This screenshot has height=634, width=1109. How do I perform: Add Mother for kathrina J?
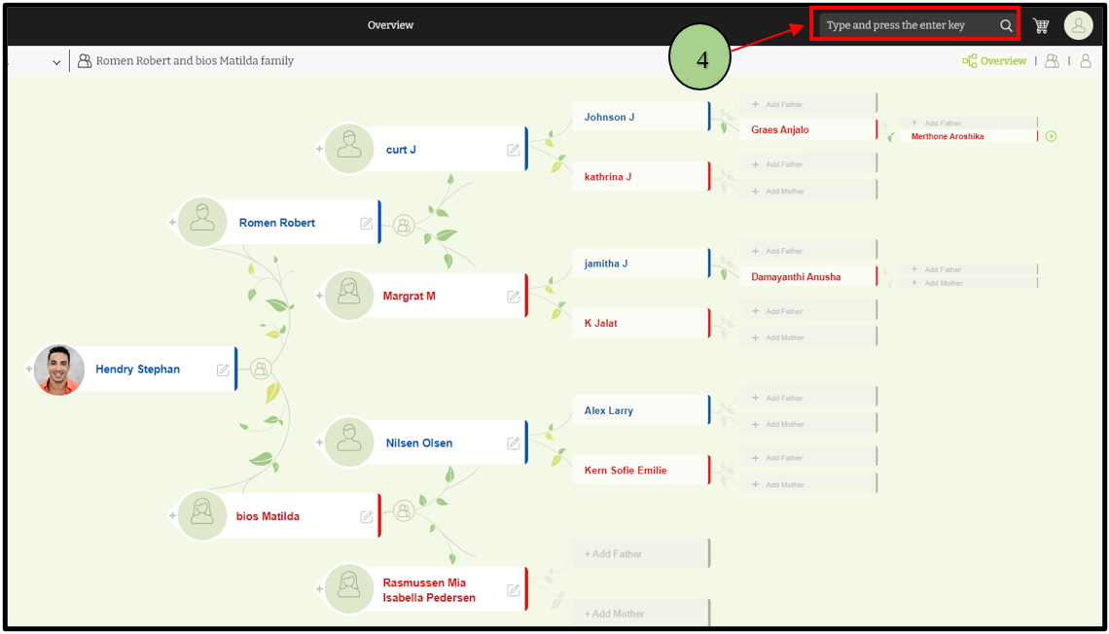click(x=807, y=192)
